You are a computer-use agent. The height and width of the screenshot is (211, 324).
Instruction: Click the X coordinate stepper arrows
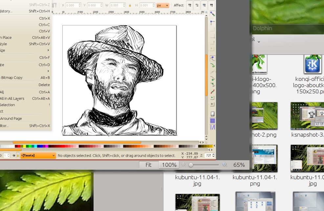pyautogui.click(x=79, y=5)
